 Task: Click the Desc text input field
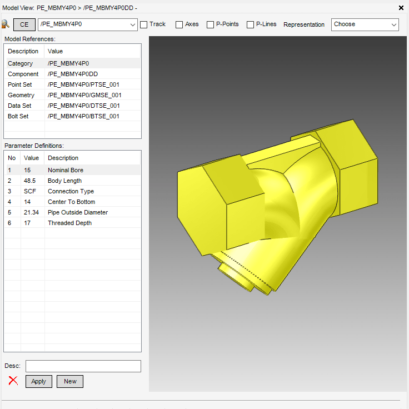(83, 366)
